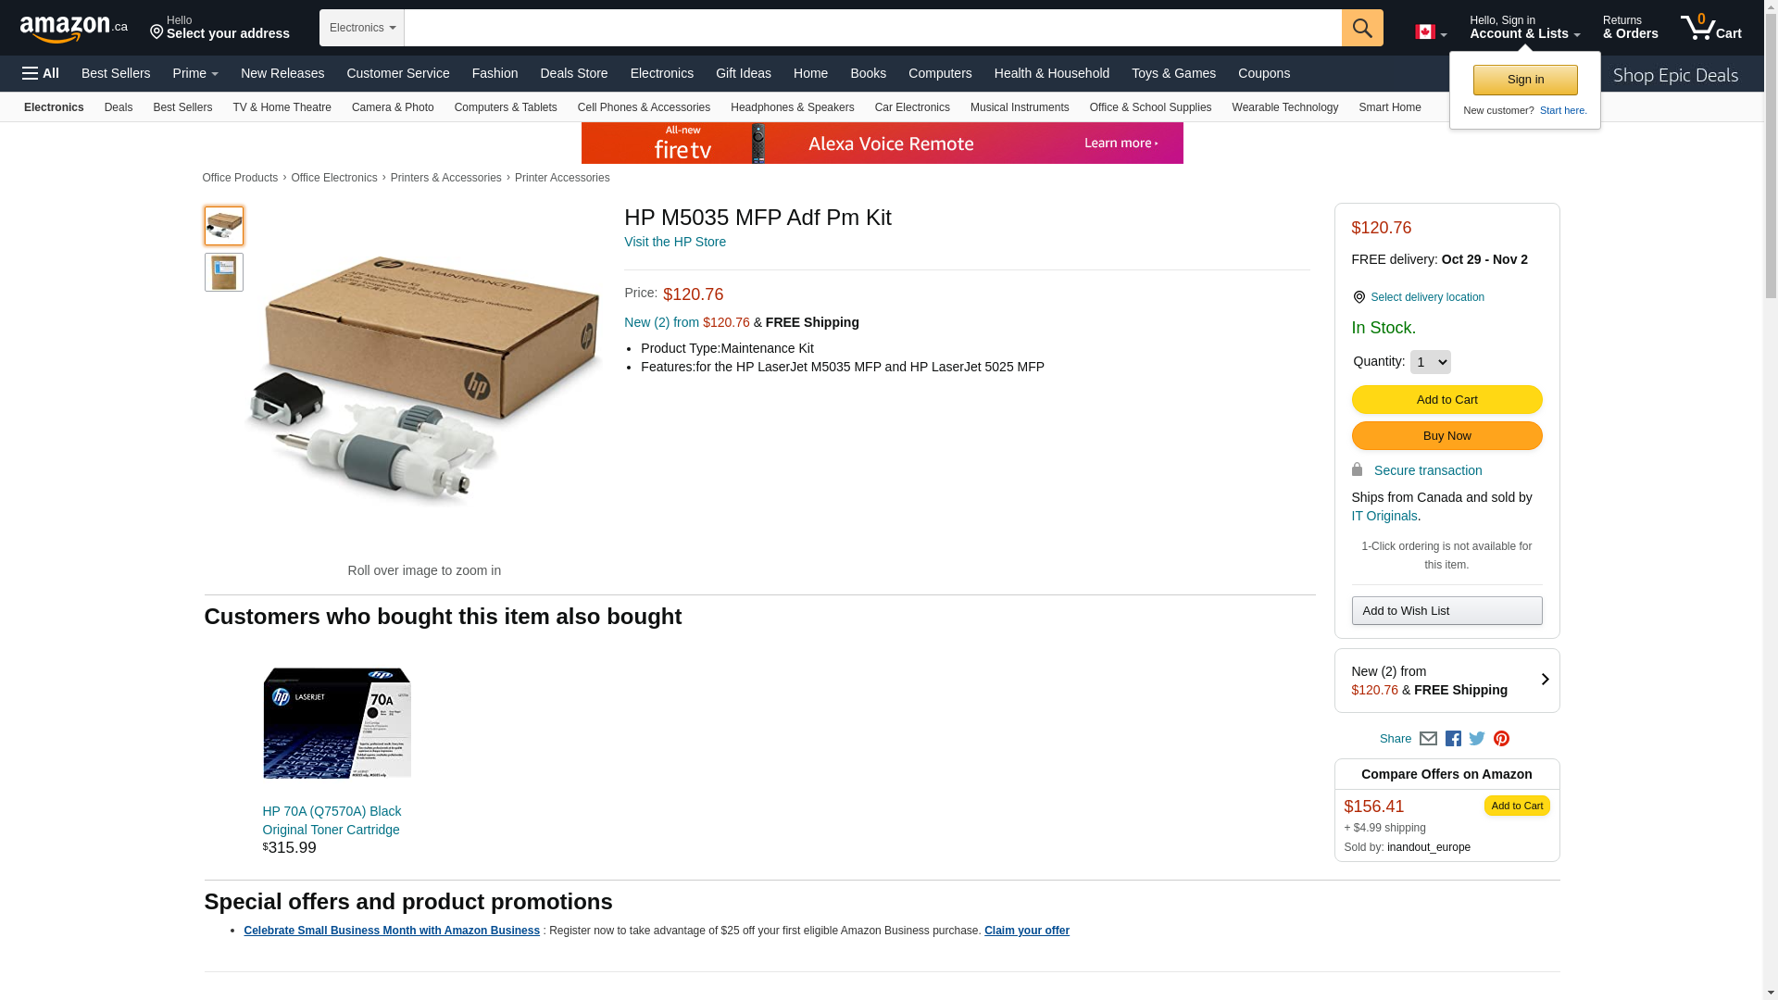
Task: Share product on Facebook
Action: click(1453, 739)
